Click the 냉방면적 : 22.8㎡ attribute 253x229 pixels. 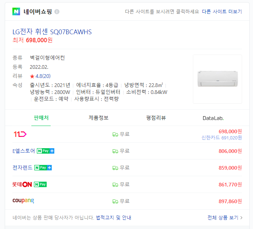coord(144,85)
